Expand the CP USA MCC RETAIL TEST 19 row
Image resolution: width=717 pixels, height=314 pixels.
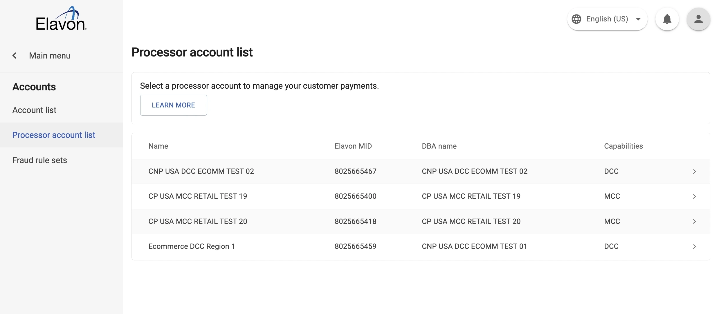click(694, 196)
